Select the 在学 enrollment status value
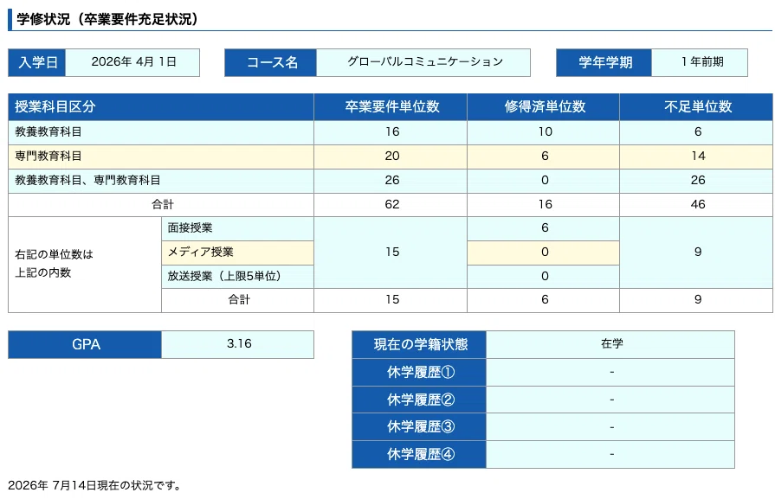The width and height of the screenshot is (775, 499). pos(610,344)
